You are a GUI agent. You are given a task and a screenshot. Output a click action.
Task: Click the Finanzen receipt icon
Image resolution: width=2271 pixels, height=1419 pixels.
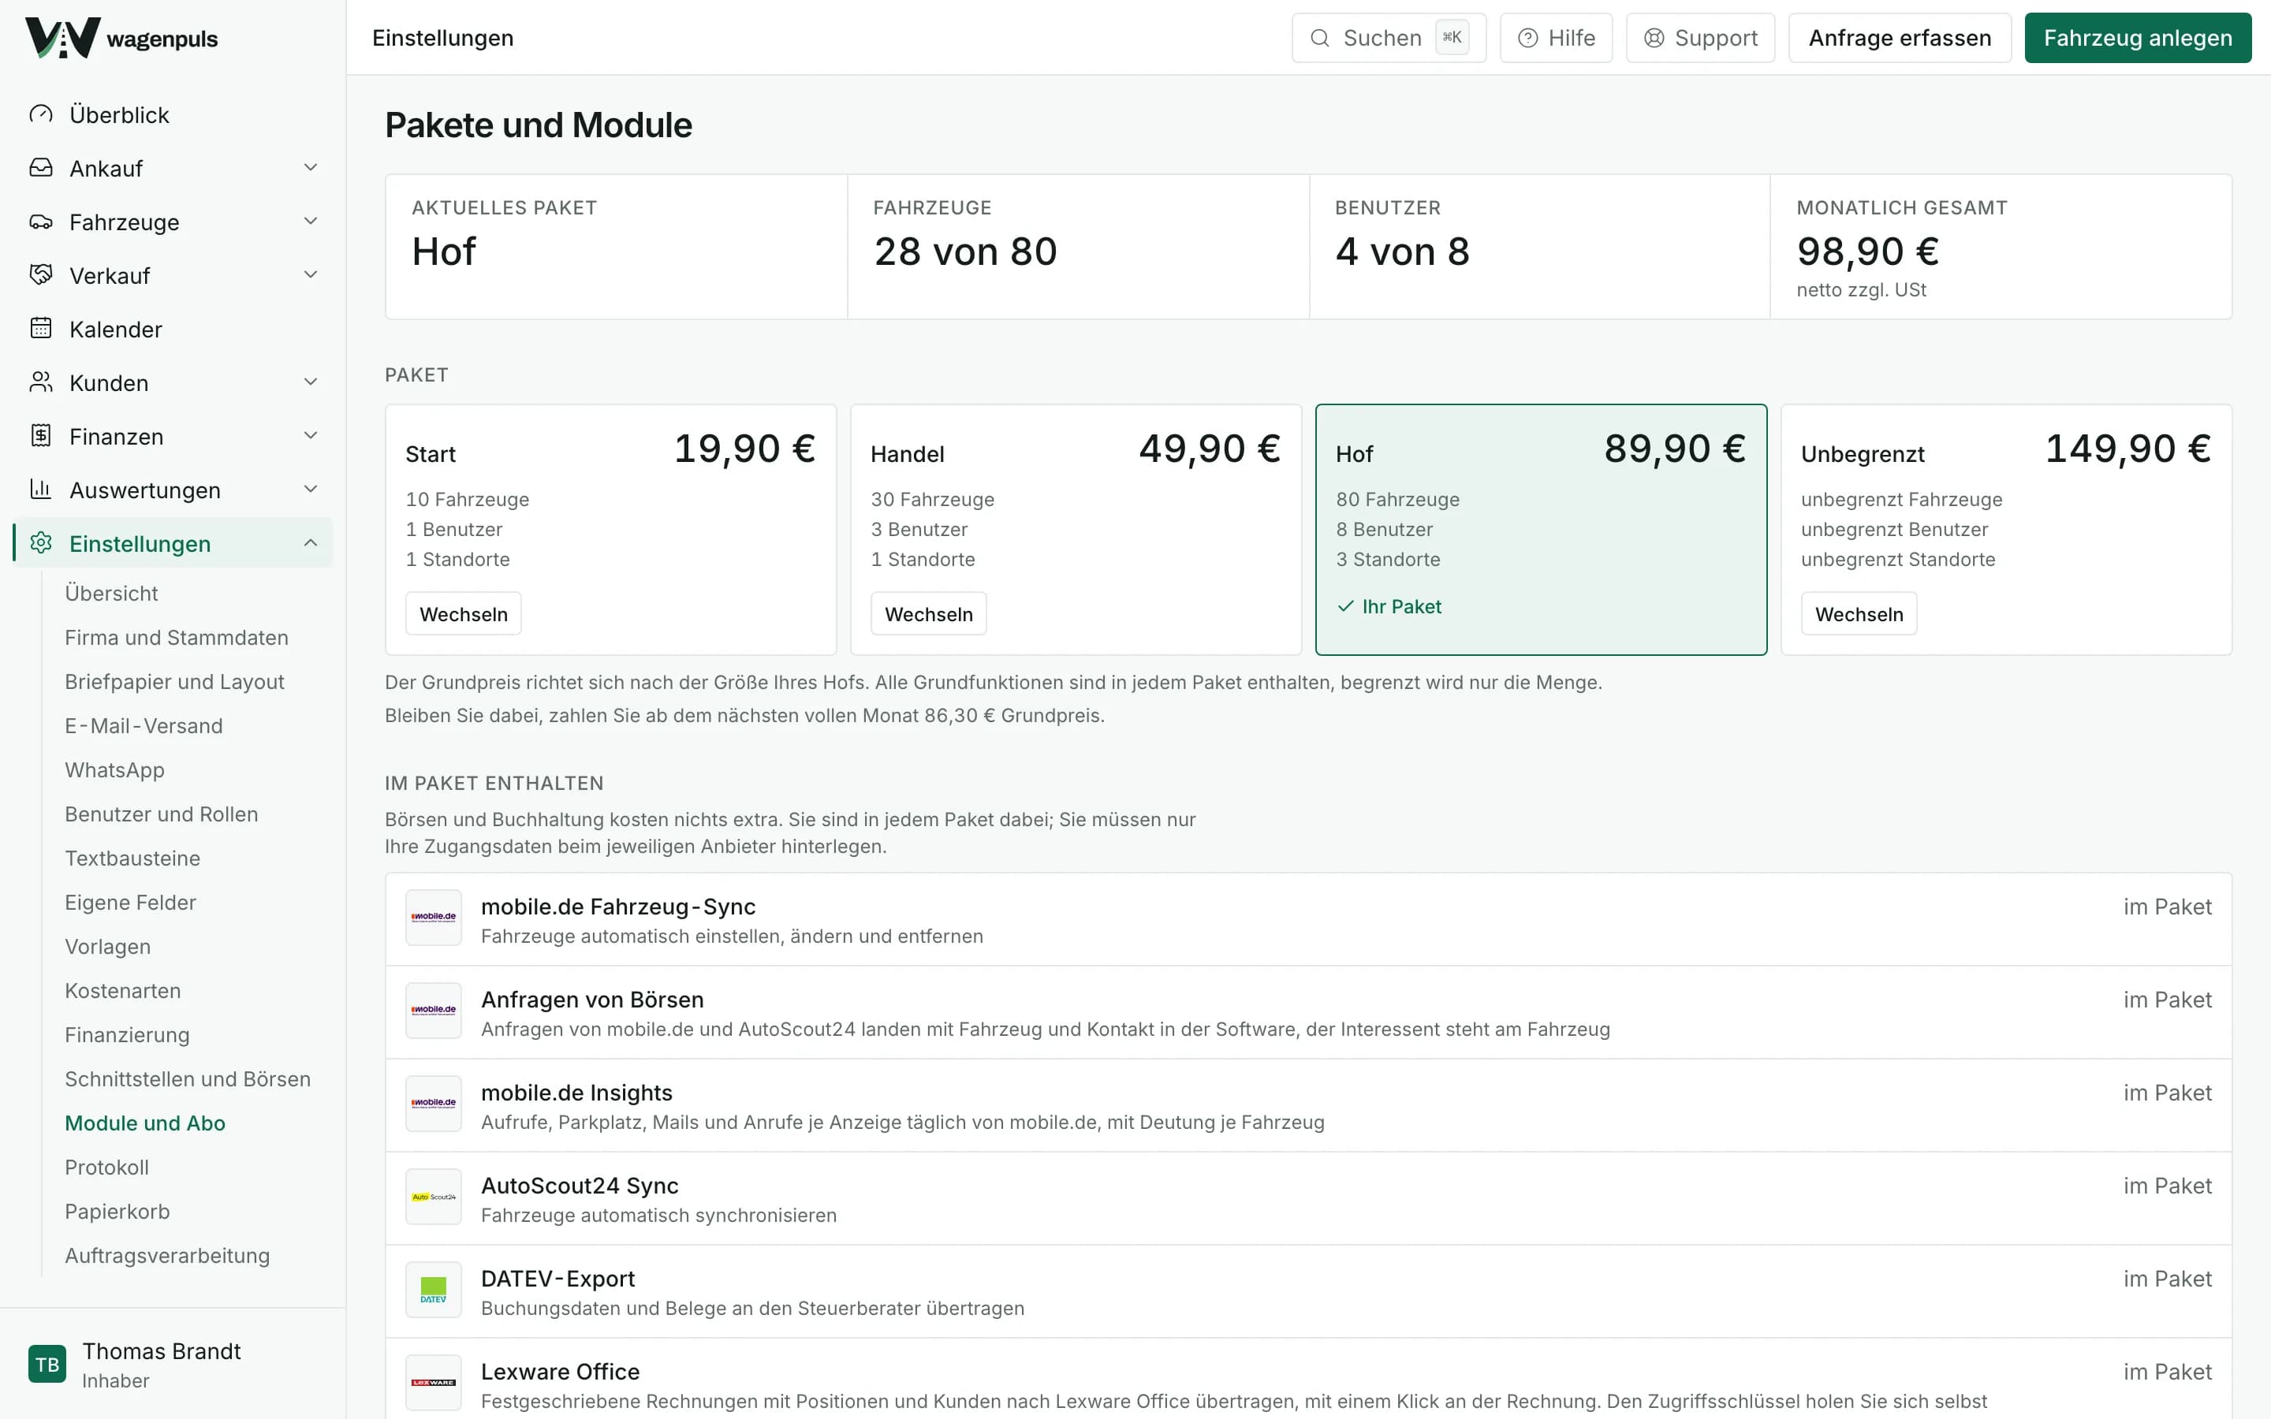(x=41, y=435)
